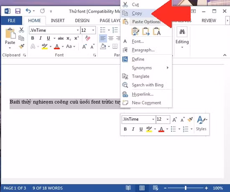230x192 pixels.
Task: Toggle Subscript formatting
Action: tap(69, 38)
